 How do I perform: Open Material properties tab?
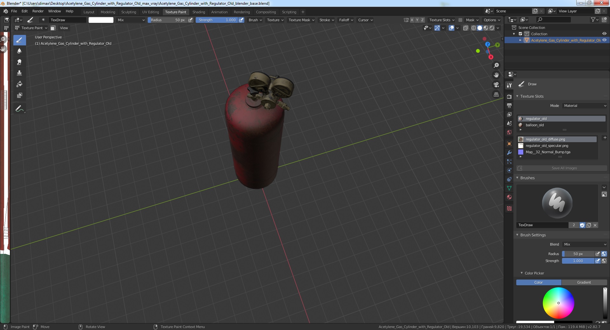pos(509,197)
